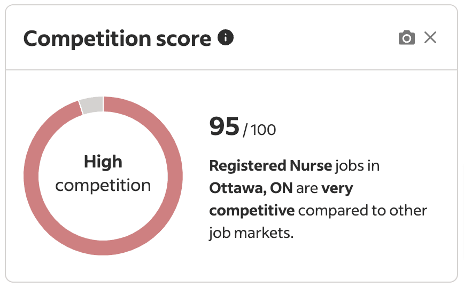
Task: Click the bold "very" word in the description
Action: 337,188
